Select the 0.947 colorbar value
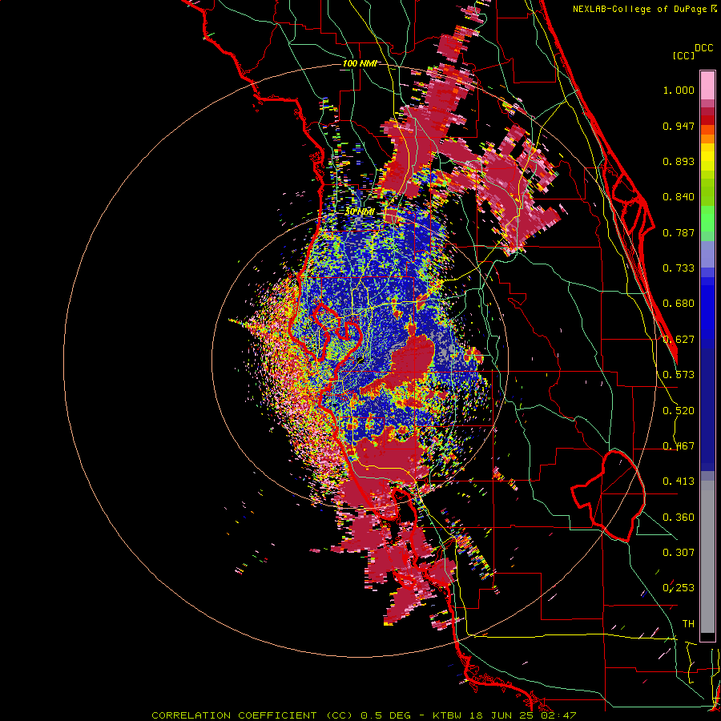Screen dimensions: 721x721 [679, 126]
